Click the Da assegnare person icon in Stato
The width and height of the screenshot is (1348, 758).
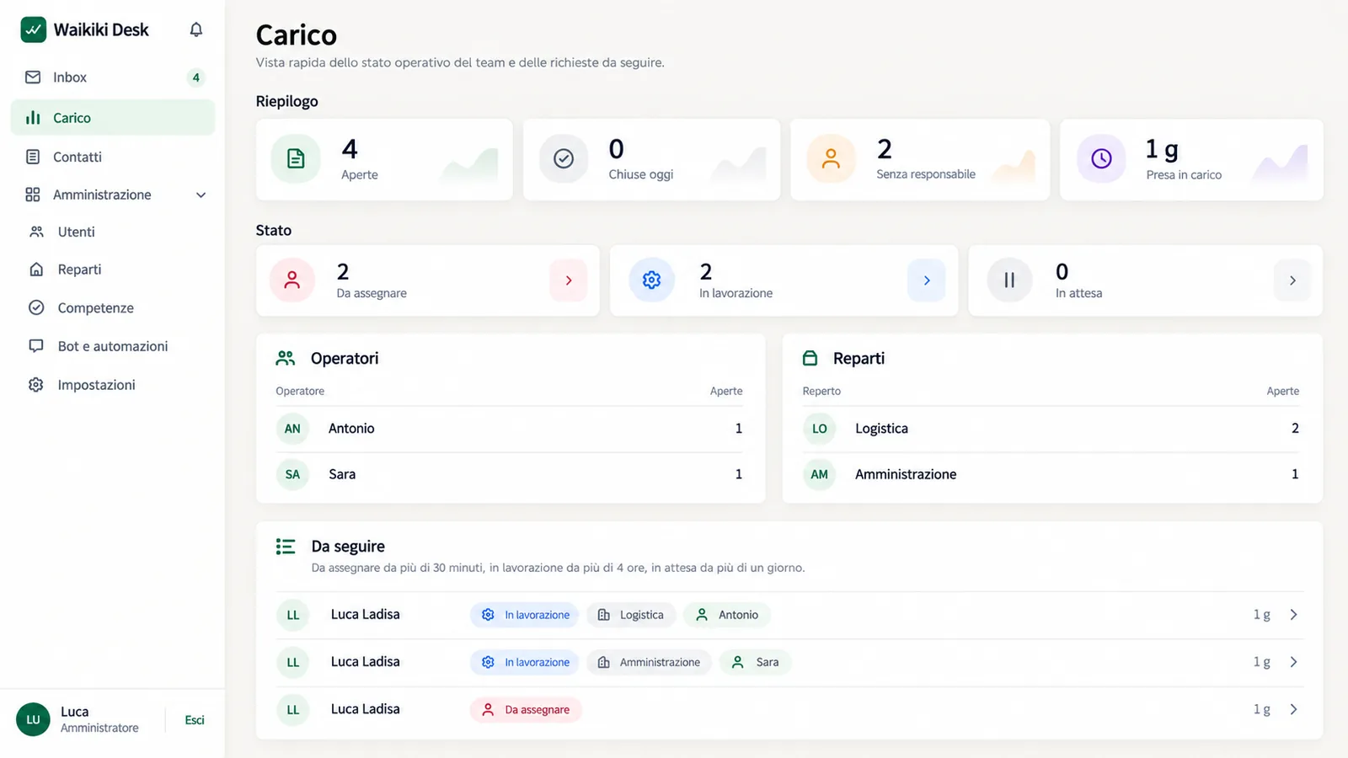pyautogui.click(x=292, y=280)
